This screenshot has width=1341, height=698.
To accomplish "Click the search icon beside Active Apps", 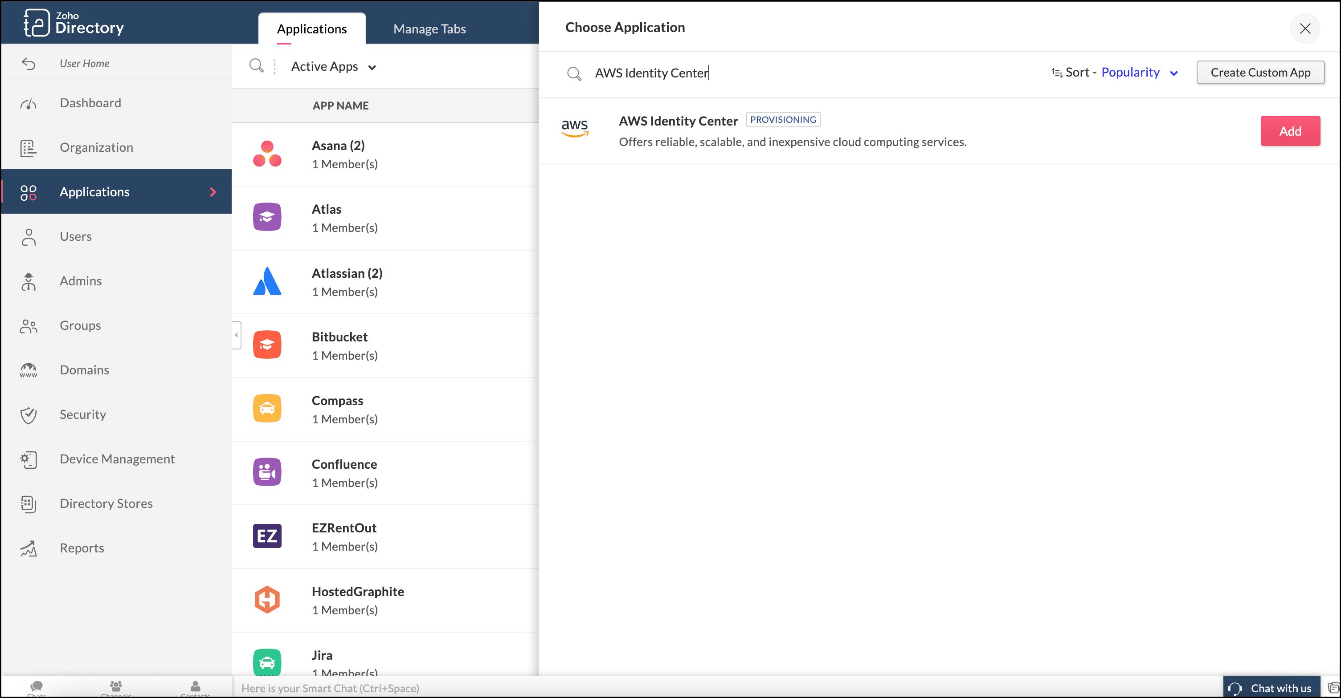I will pyautogui.click(x=257, y=66).
